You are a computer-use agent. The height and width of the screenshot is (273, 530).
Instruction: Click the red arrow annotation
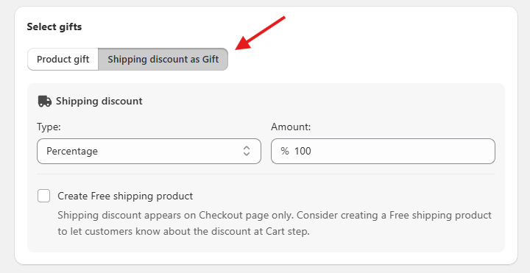tap(261, 33)
